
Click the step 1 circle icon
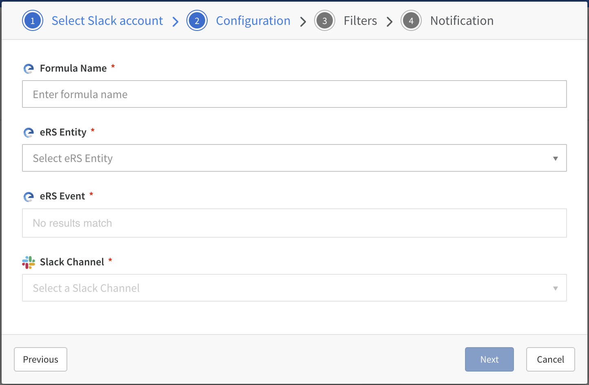pos(33,21)
